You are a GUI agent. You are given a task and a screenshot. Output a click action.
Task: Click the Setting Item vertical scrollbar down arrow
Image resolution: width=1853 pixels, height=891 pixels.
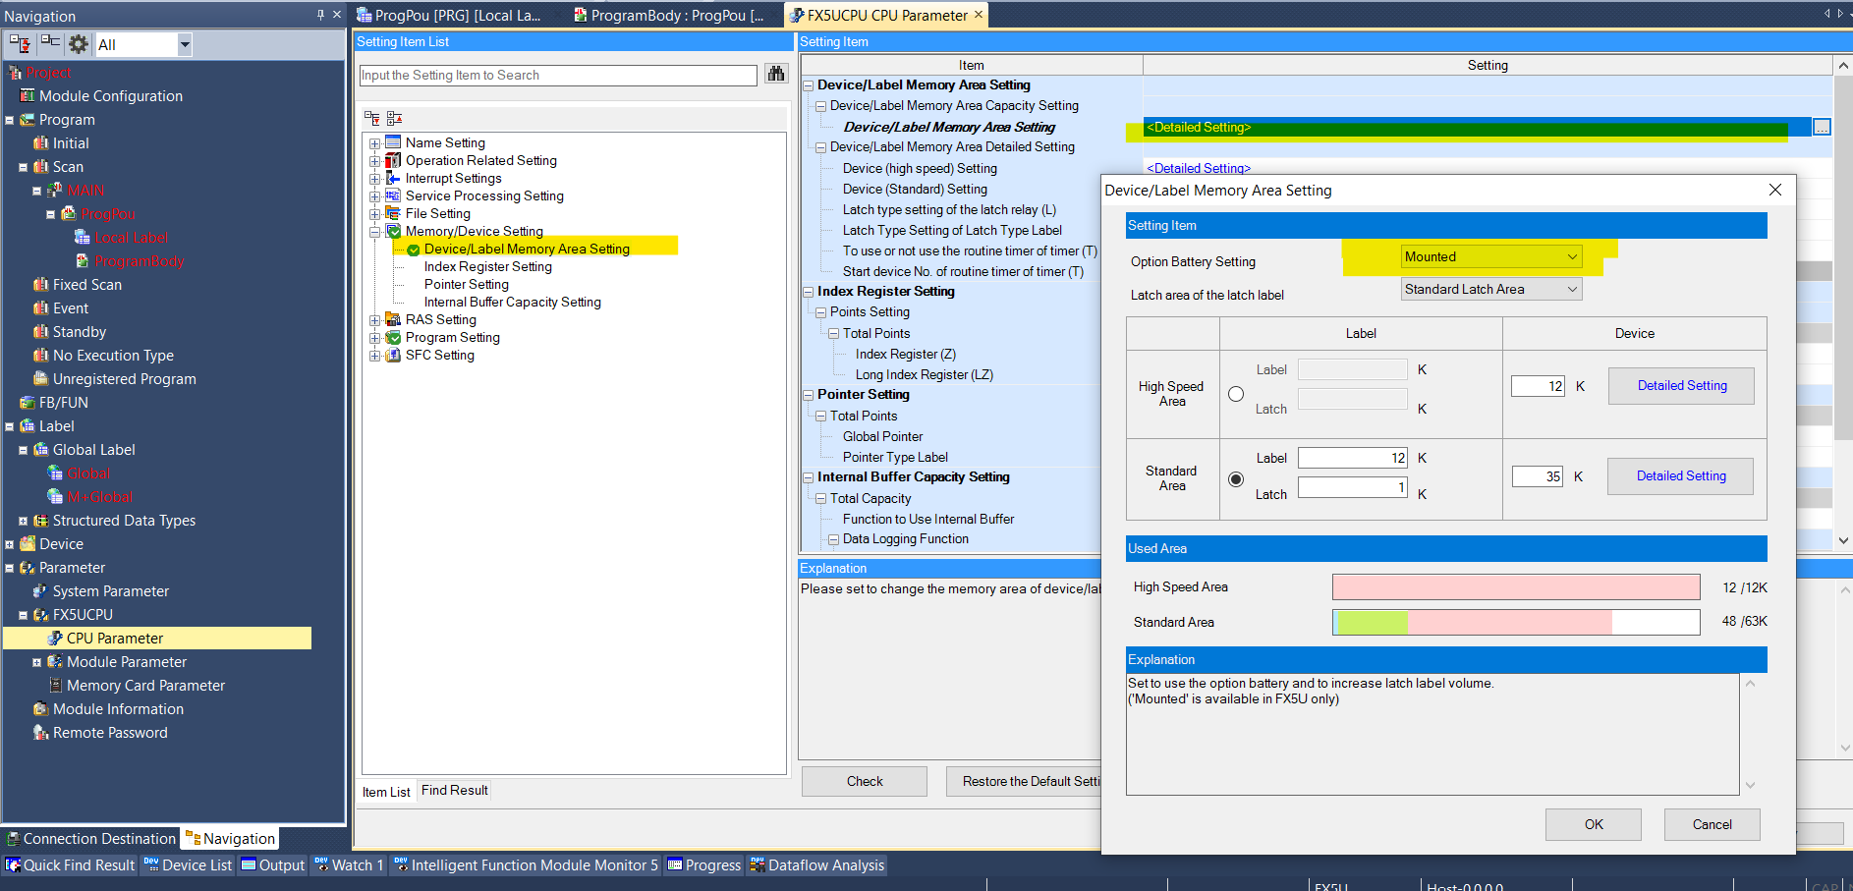1843,540
